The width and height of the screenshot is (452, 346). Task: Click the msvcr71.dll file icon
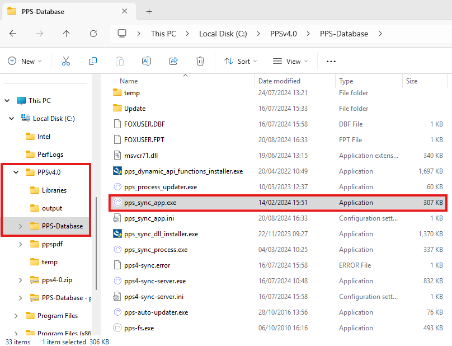click(x=117, y=155)
